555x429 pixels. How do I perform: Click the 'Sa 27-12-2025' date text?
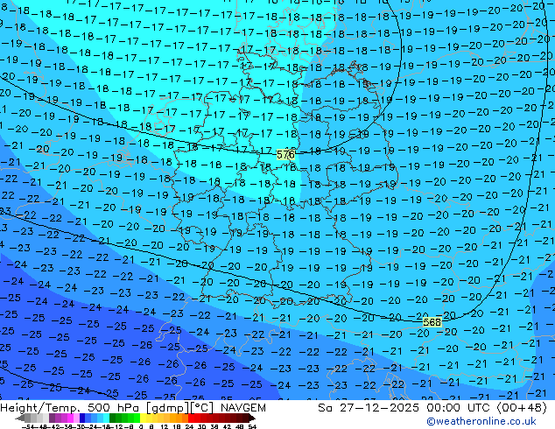point(369,408)
